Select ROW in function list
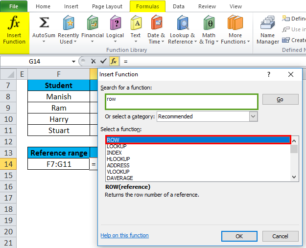Viewport: 306px width, 248px height. coord(198,140)
